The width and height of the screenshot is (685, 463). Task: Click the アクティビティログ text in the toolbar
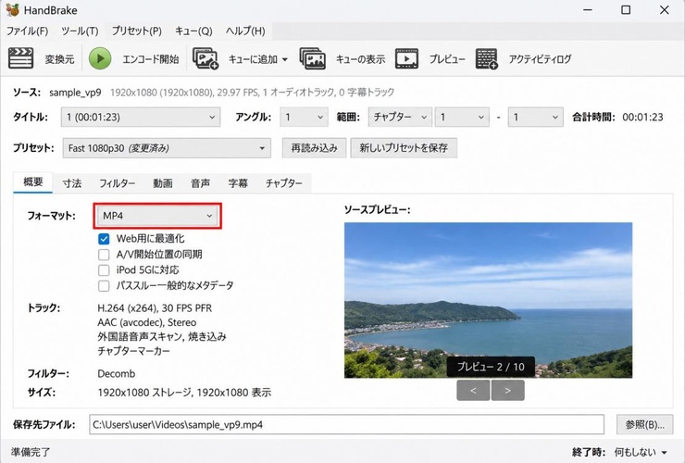pyautogui.click(x=540, y=59)
